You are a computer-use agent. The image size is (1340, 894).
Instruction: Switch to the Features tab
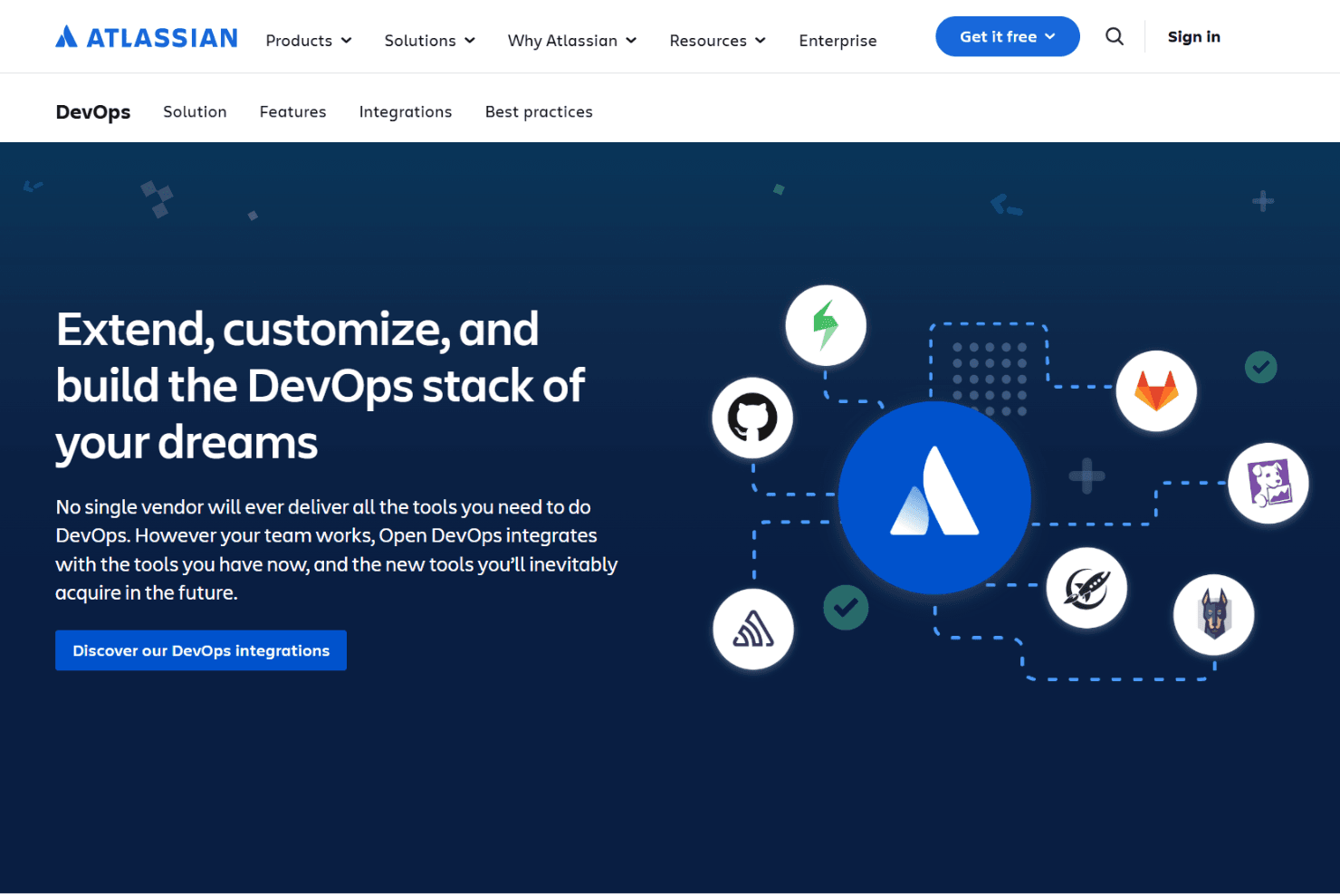292,111
